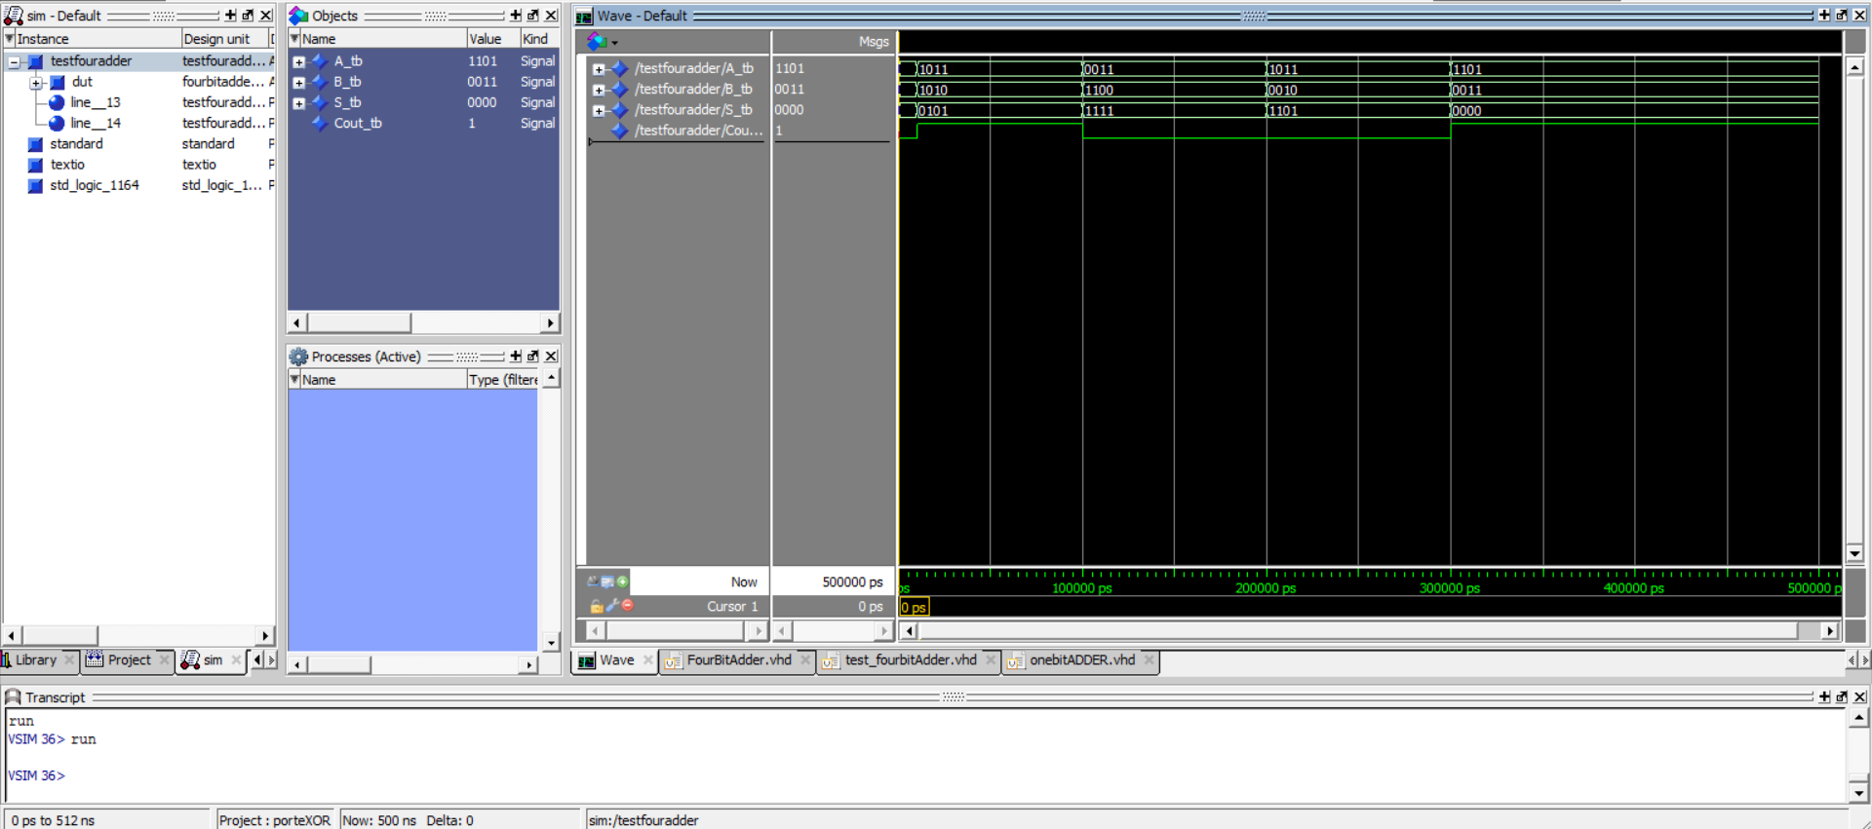Expand /testfouradder/S_tb bus in Wave pane
Viewport: 1872px width, 829px height.
599,110
